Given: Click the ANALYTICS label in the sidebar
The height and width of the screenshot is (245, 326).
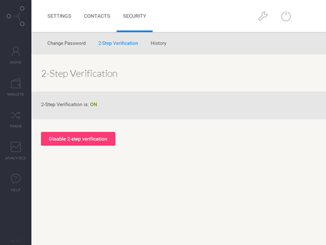Looking at the screenshot, I should point(16,158).
